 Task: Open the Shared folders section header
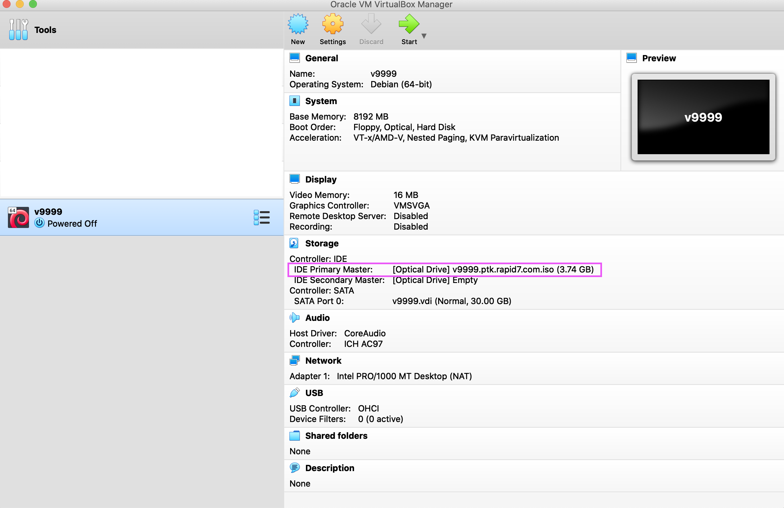[x=336, y=436]
